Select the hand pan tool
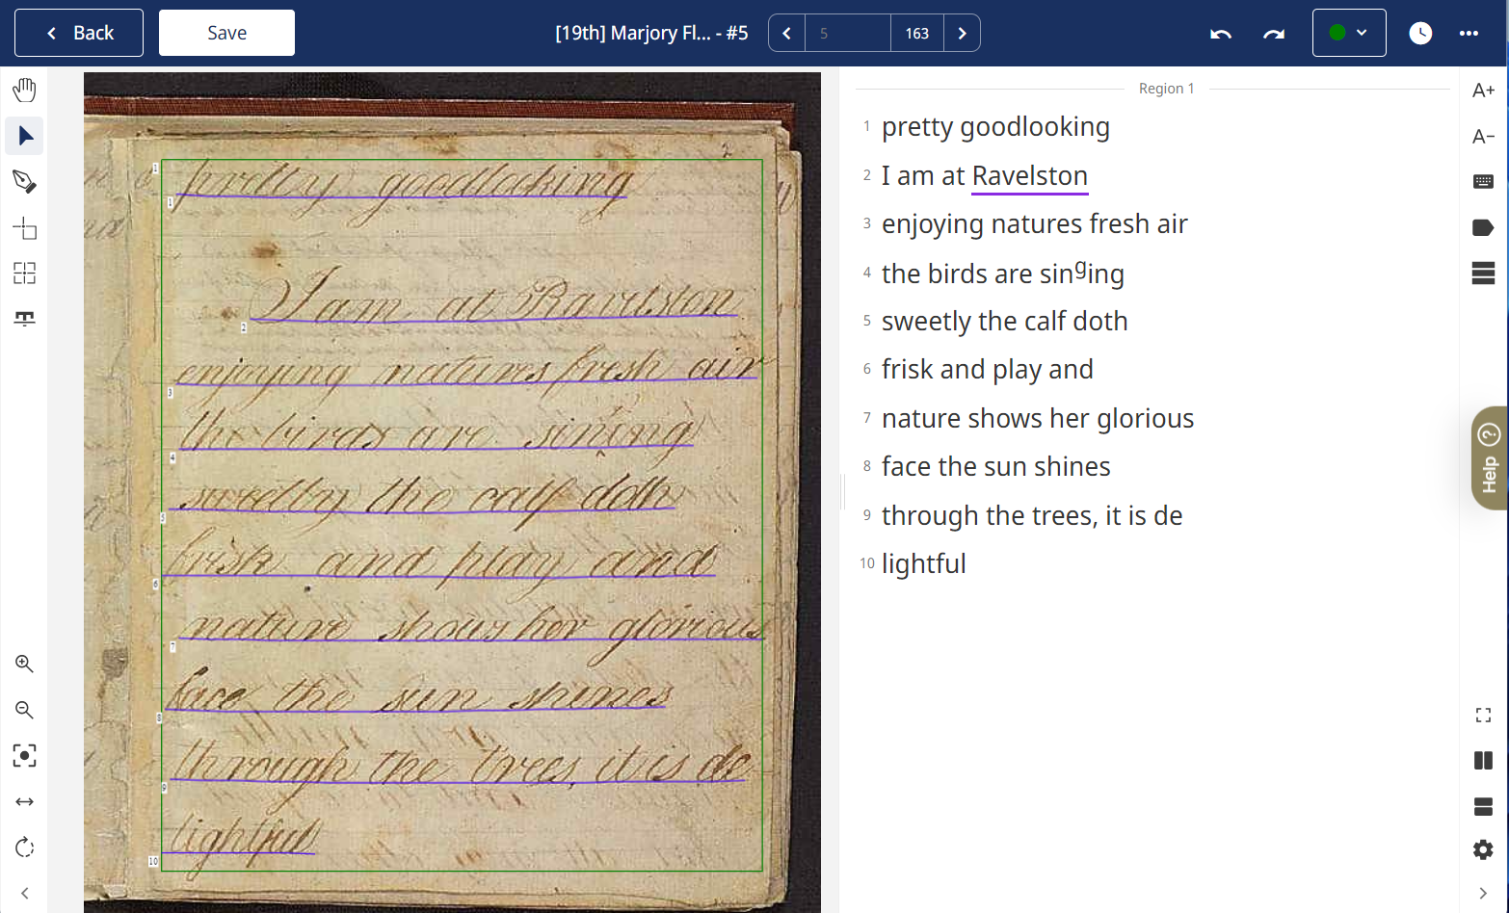 (24, 90)
